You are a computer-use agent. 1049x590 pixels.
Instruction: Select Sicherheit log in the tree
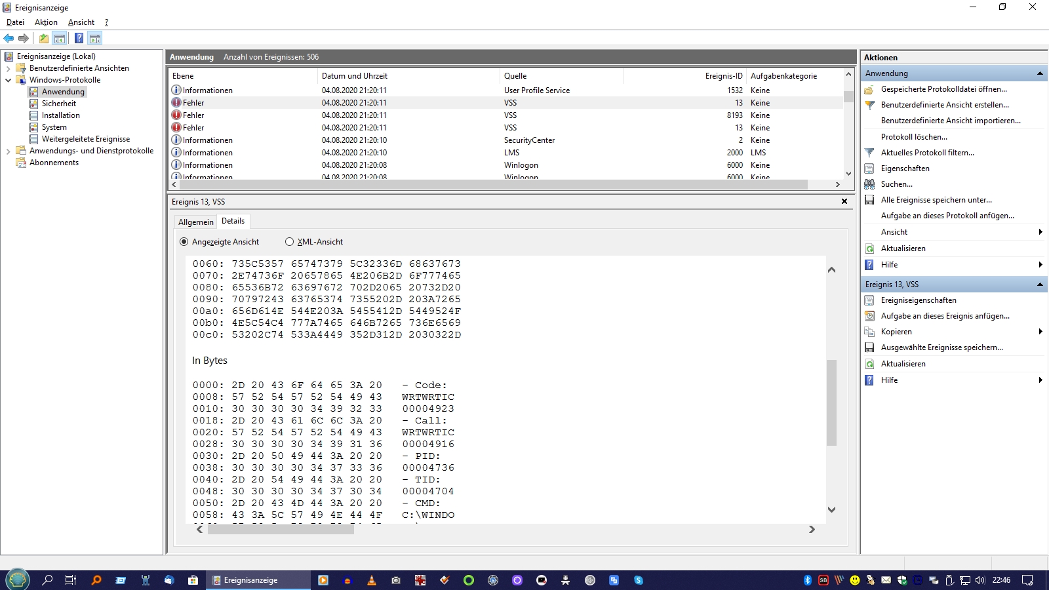(58, 104)
